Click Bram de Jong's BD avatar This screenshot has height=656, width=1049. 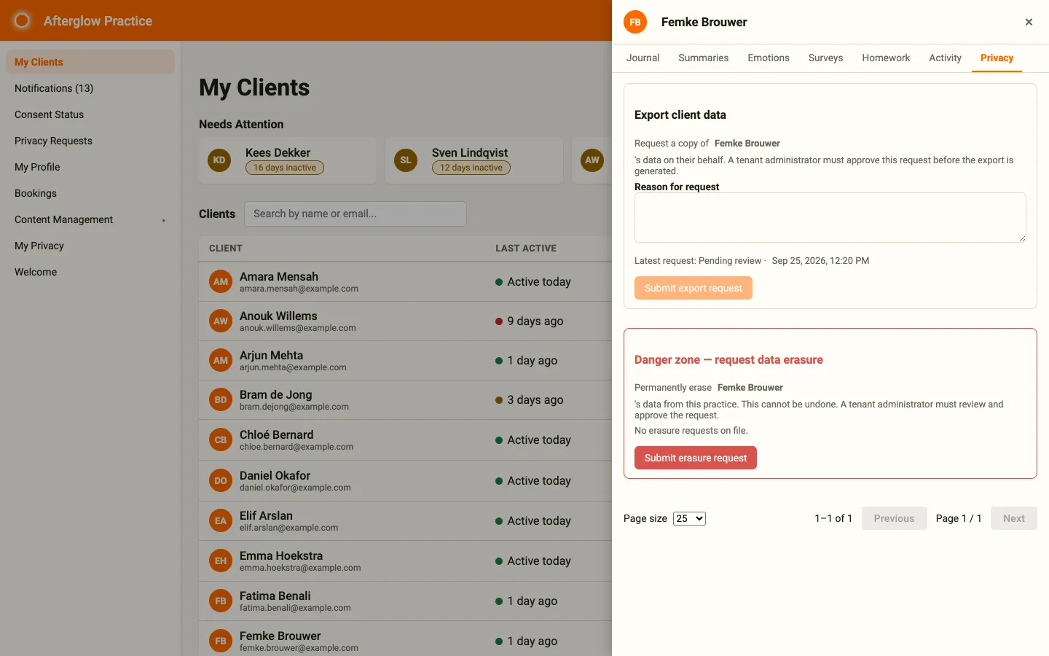221,399
